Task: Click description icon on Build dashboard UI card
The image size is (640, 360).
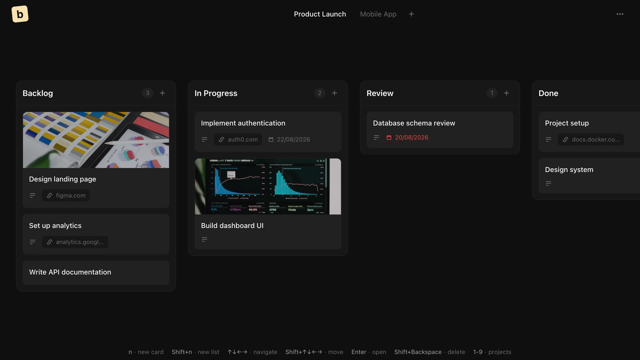Action: pos(204,239)
